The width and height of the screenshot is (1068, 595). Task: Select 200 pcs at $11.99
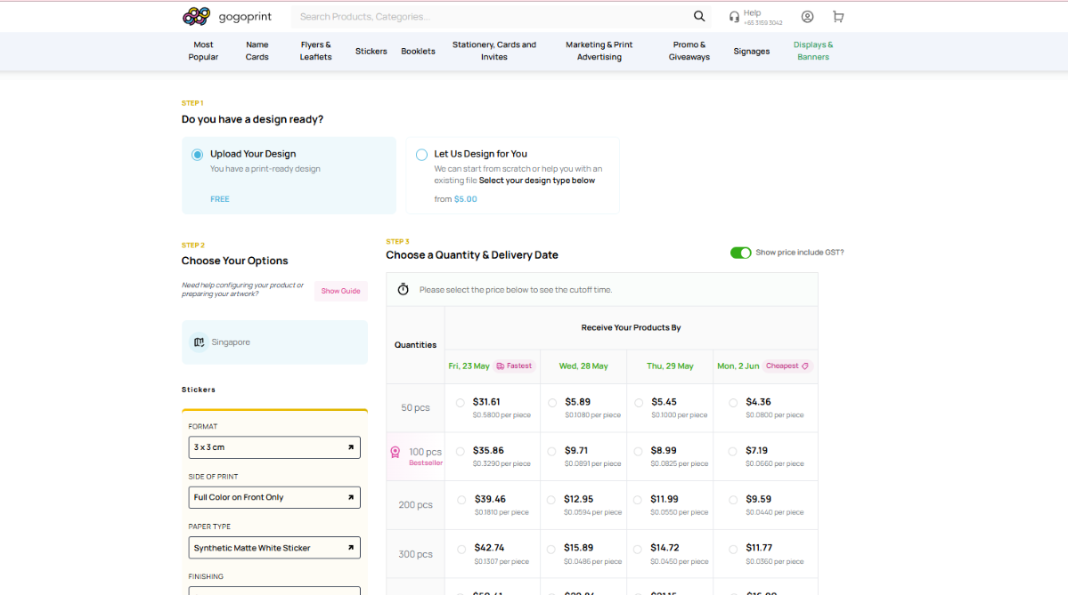(638, 500)
